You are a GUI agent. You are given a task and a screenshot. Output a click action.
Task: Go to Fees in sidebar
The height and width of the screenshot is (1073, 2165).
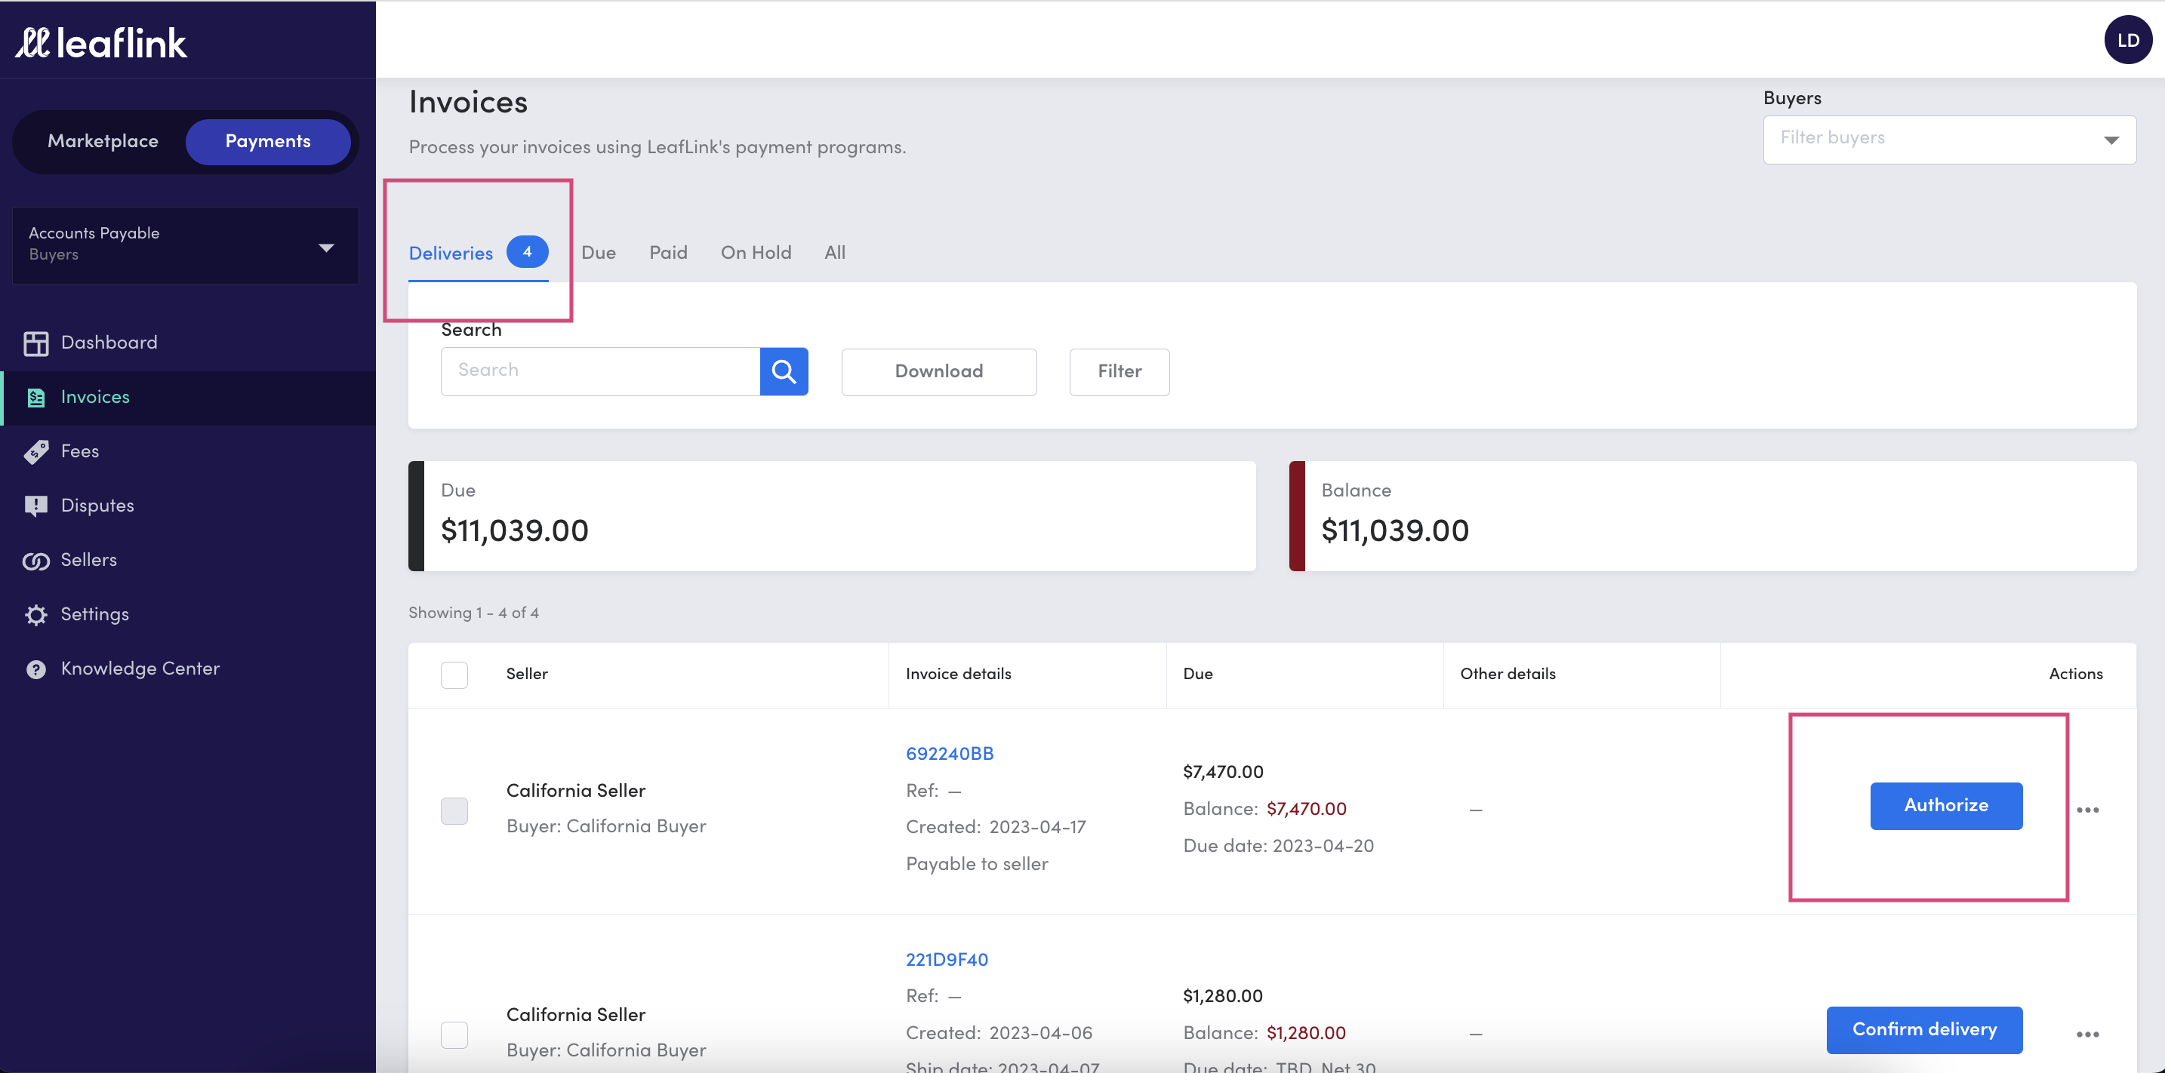tap(188, 452)
